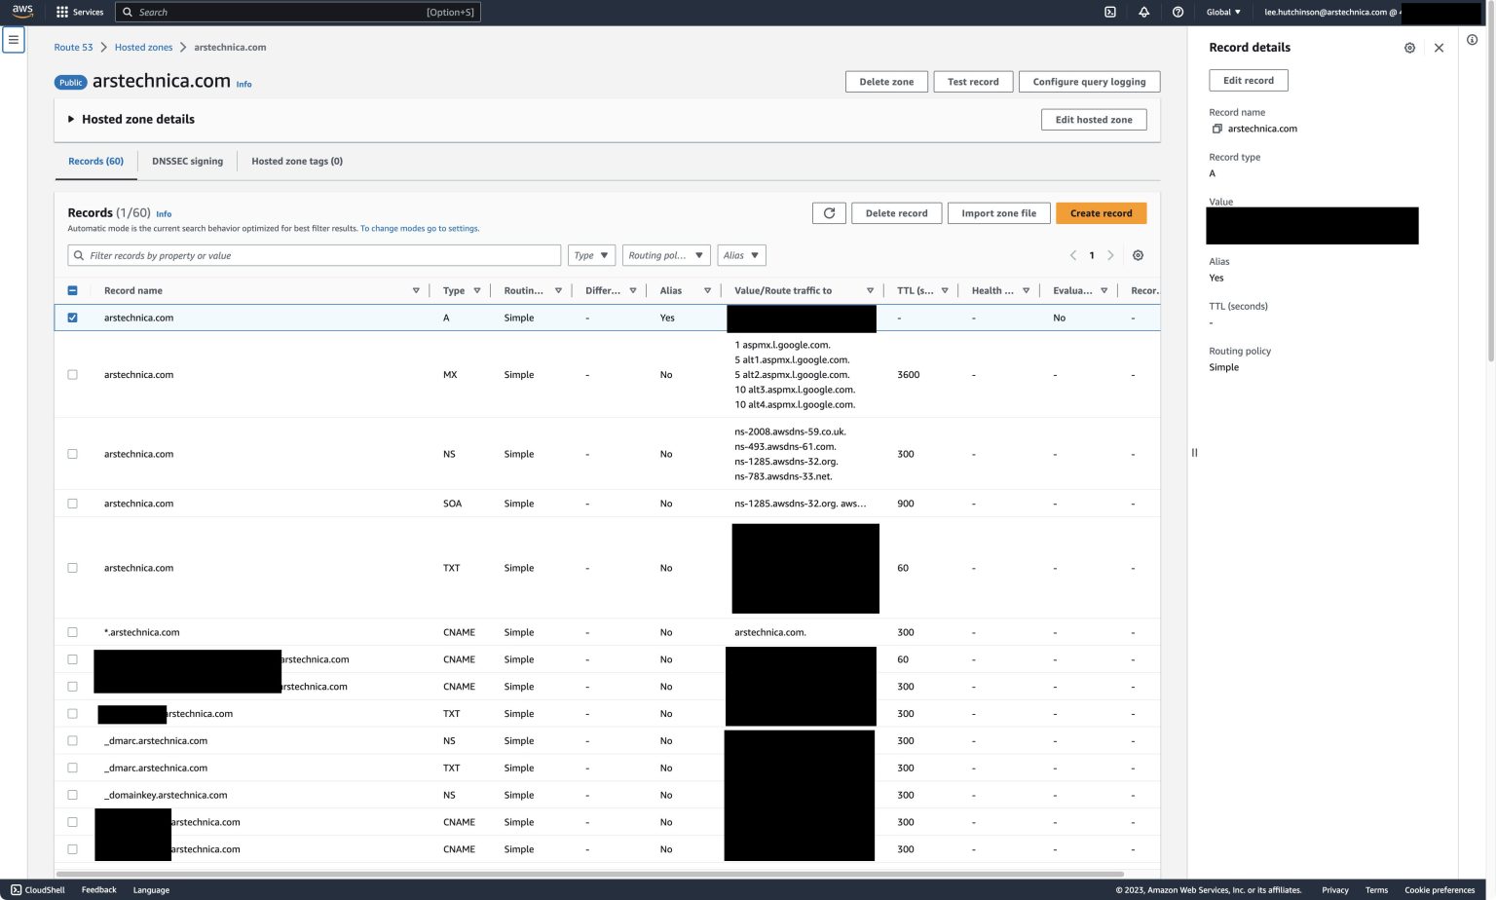
Task: Select the MX record checkbox
Action: [72, 375]
